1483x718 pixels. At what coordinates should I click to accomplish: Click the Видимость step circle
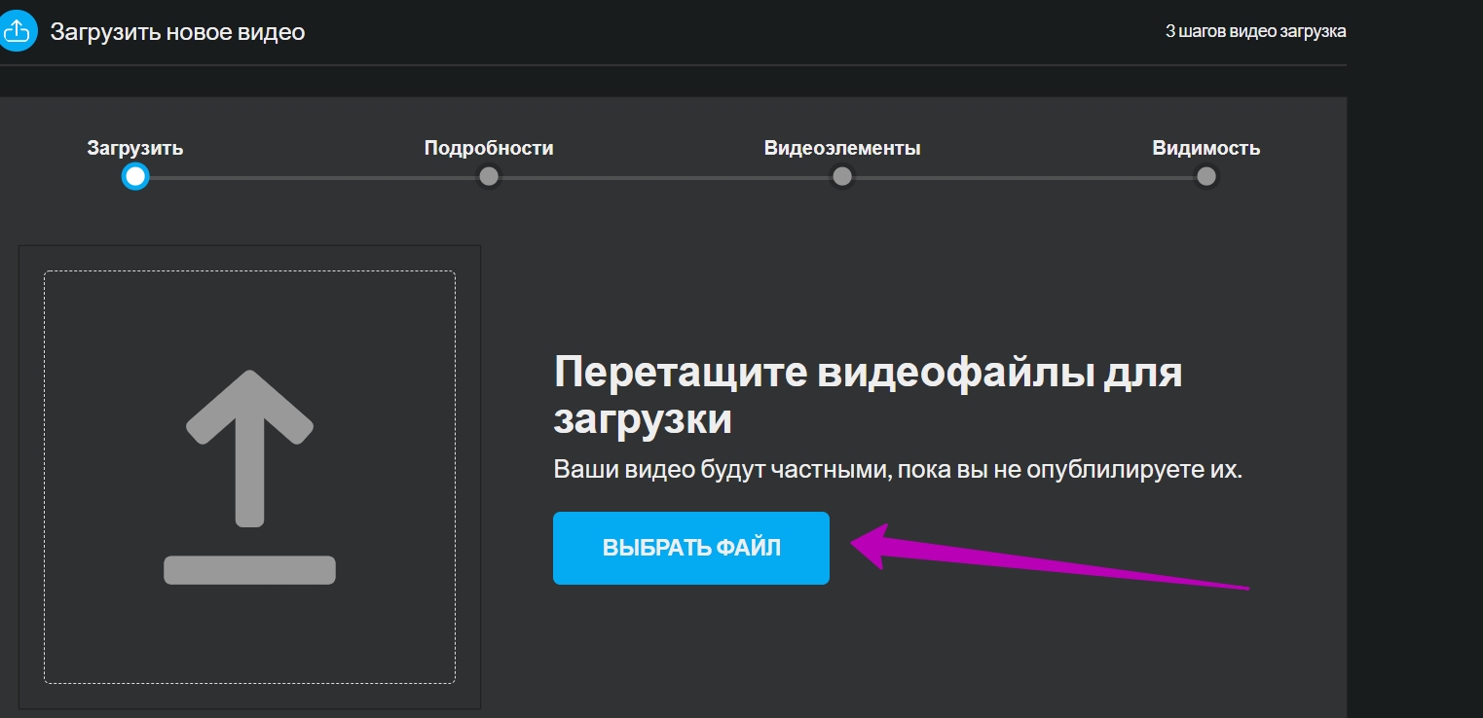[x=1206, y=177]
